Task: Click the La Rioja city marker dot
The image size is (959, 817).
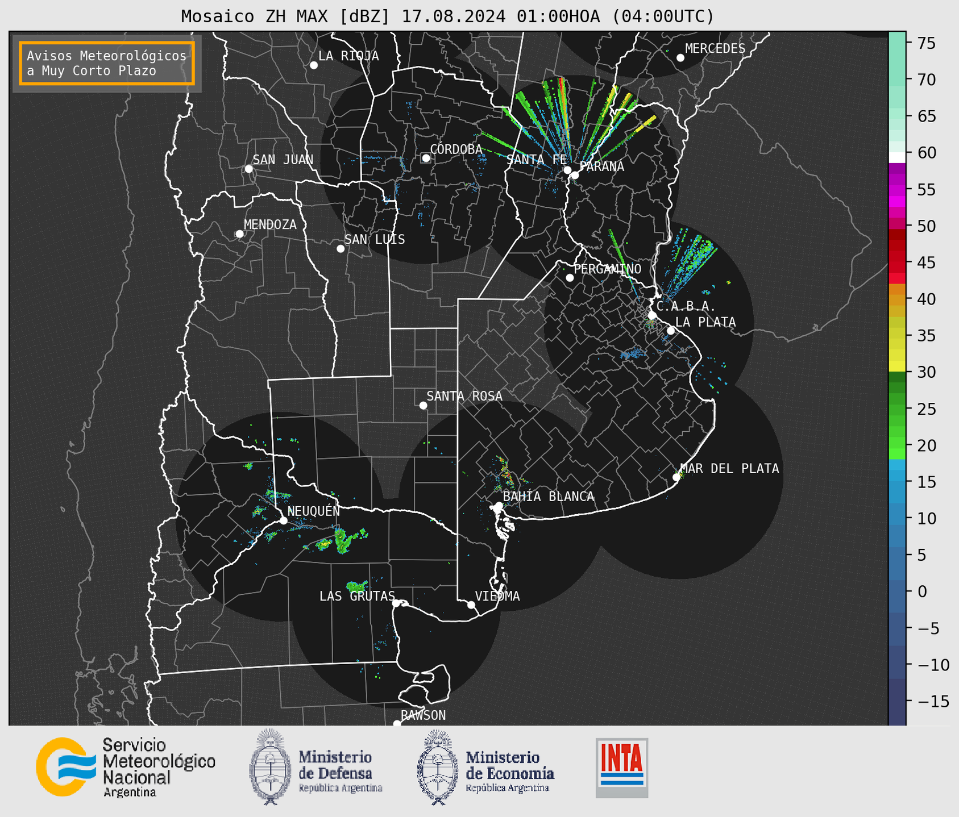Action: coord(314,65)
